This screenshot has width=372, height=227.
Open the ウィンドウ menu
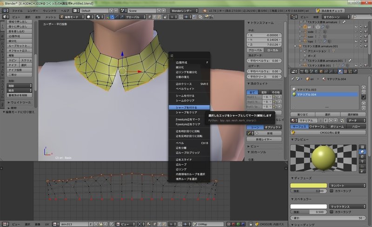(49, 11)
